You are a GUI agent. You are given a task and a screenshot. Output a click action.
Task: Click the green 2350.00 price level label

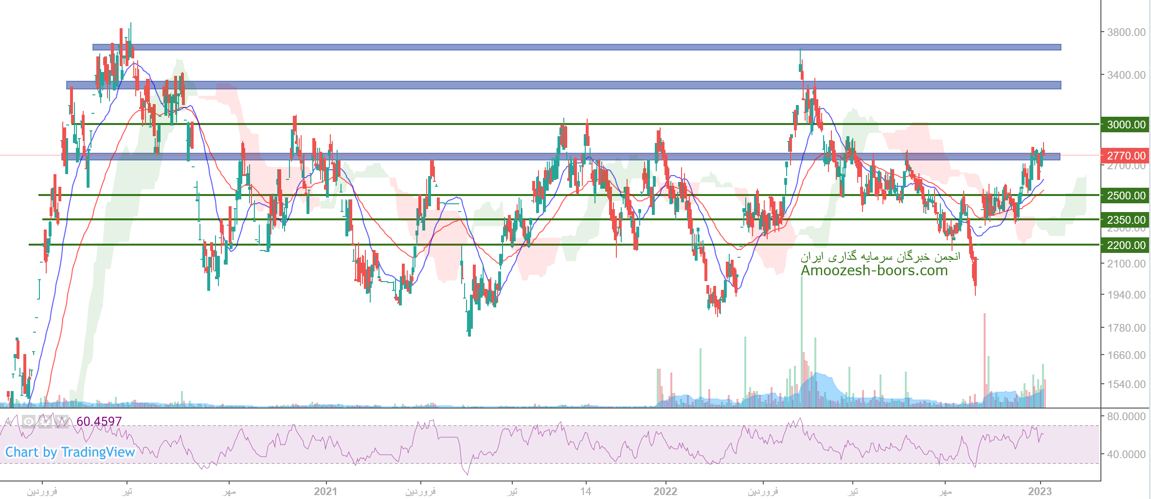pos(1125,220)
